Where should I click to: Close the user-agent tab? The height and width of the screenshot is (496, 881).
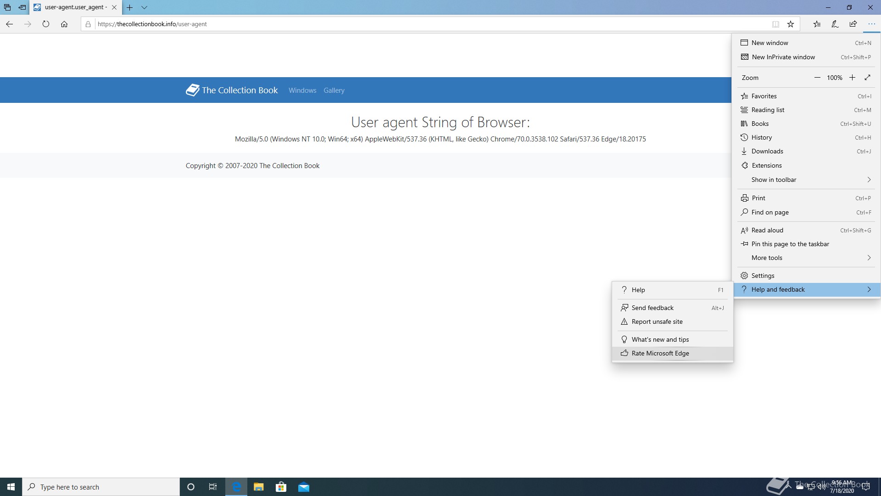114,7
